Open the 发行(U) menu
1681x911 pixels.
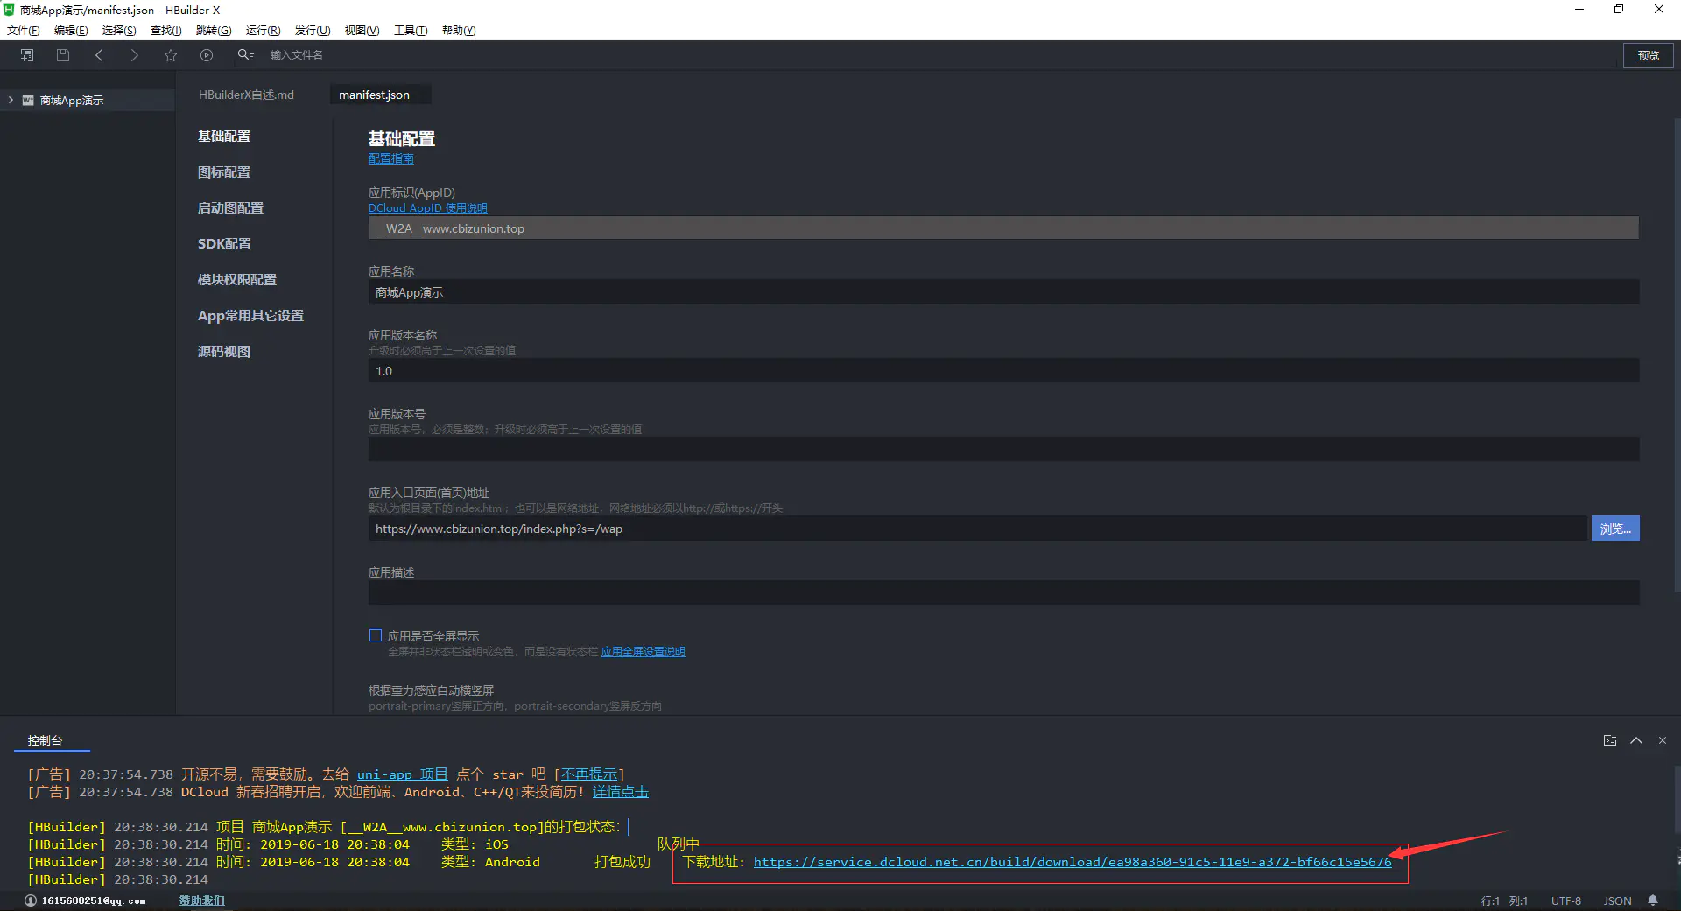pos(313,30)
